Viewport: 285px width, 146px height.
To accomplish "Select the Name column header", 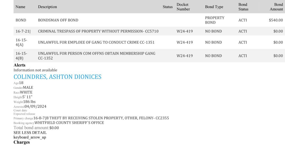I will pos(20,7).
